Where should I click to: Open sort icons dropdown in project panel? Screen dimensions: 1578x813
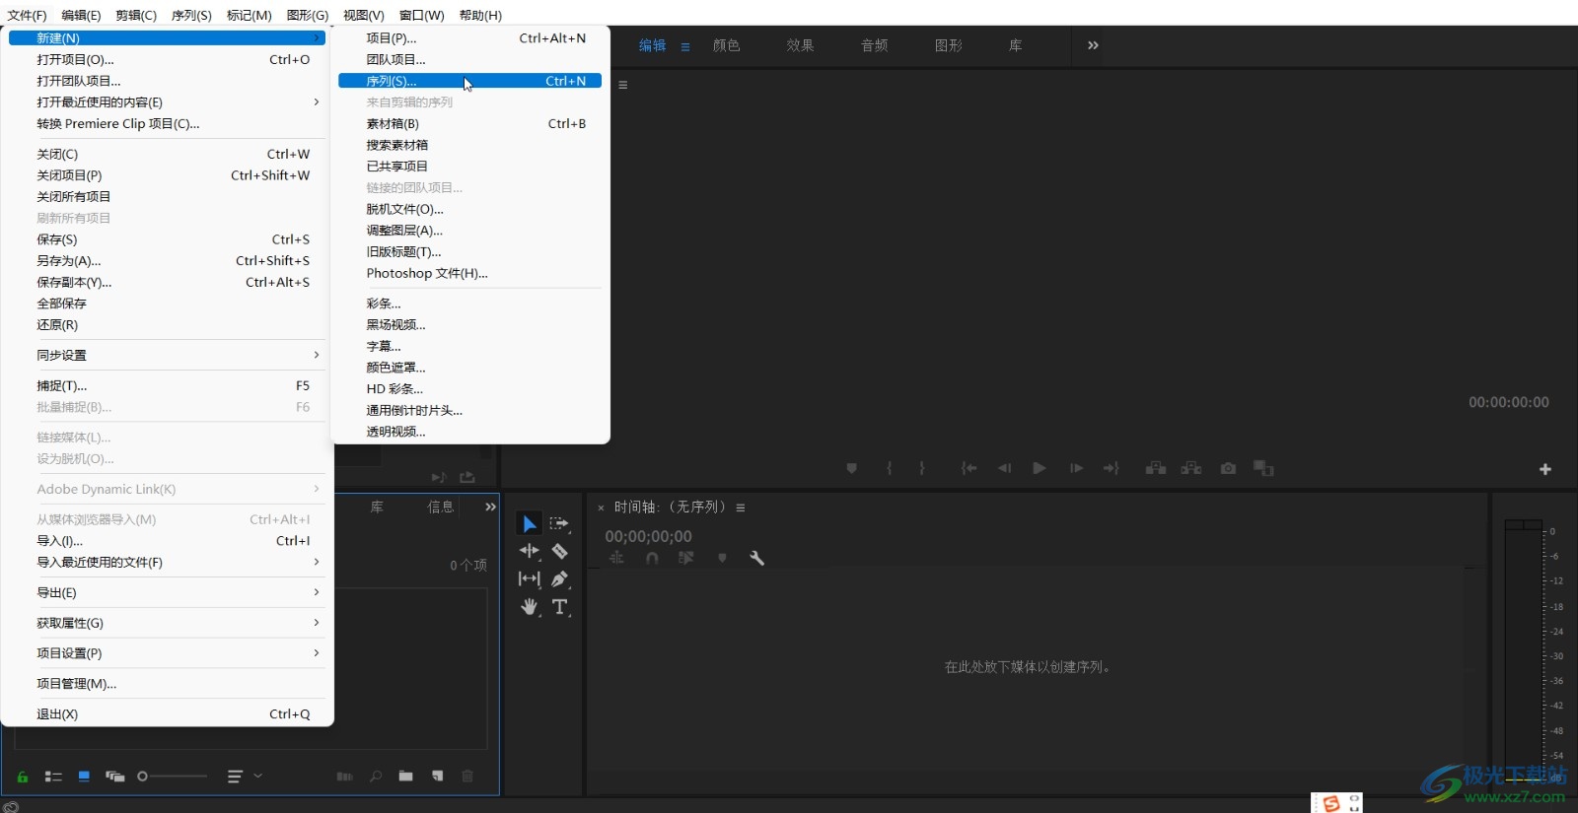(245, 777)
